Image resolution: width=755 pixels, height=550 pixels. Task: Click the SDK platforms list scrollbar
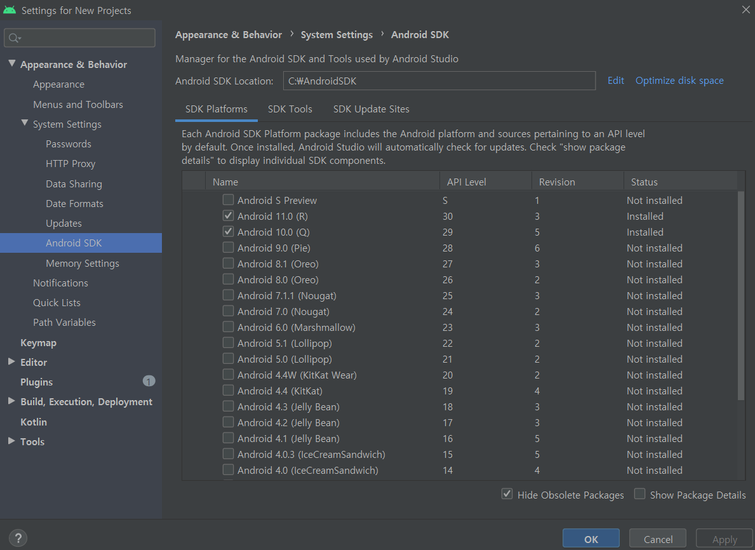(x=741, y=296)
